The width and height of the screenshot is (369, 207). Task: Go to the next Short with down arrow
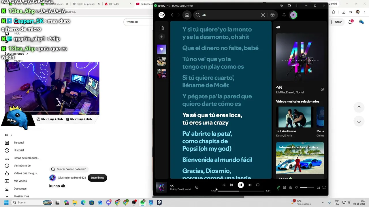(x=359, y=121)
